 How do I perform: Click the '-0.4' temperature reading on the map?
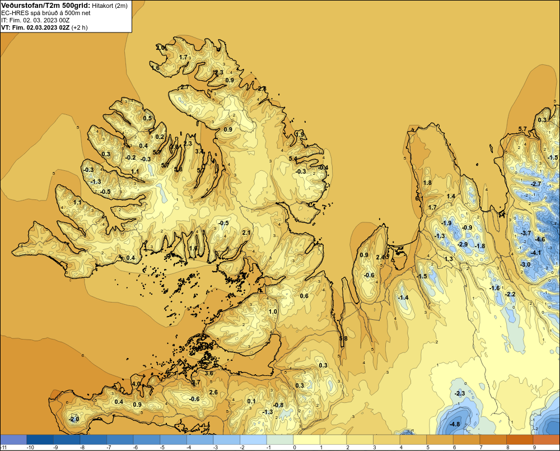[x=323, y=168]
